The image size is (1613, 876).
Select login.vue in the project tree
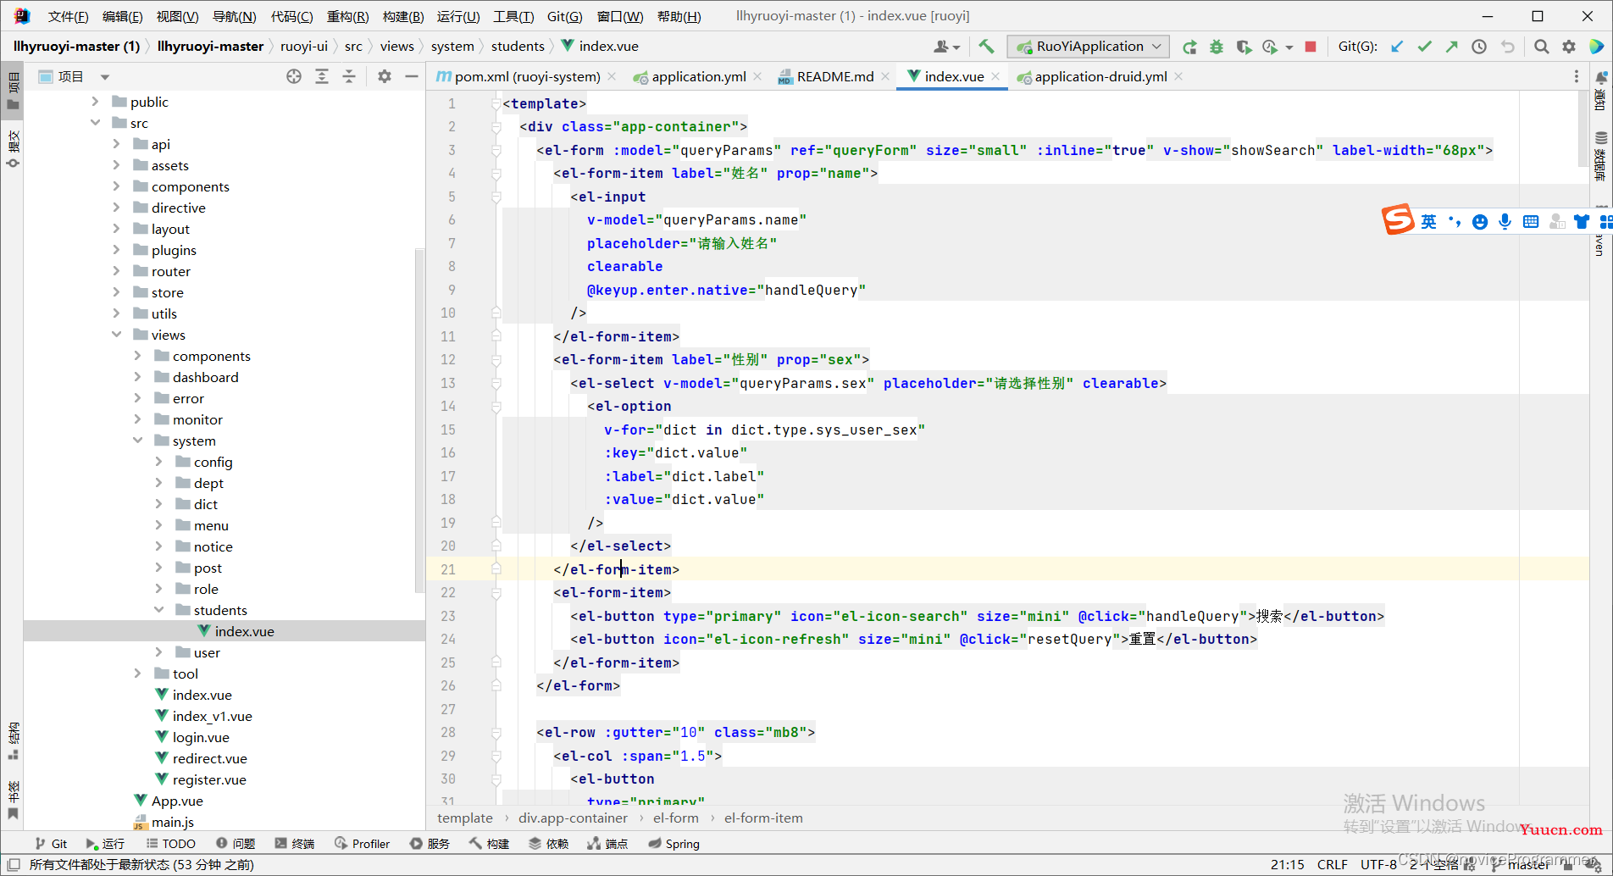(x=201, y=737)
